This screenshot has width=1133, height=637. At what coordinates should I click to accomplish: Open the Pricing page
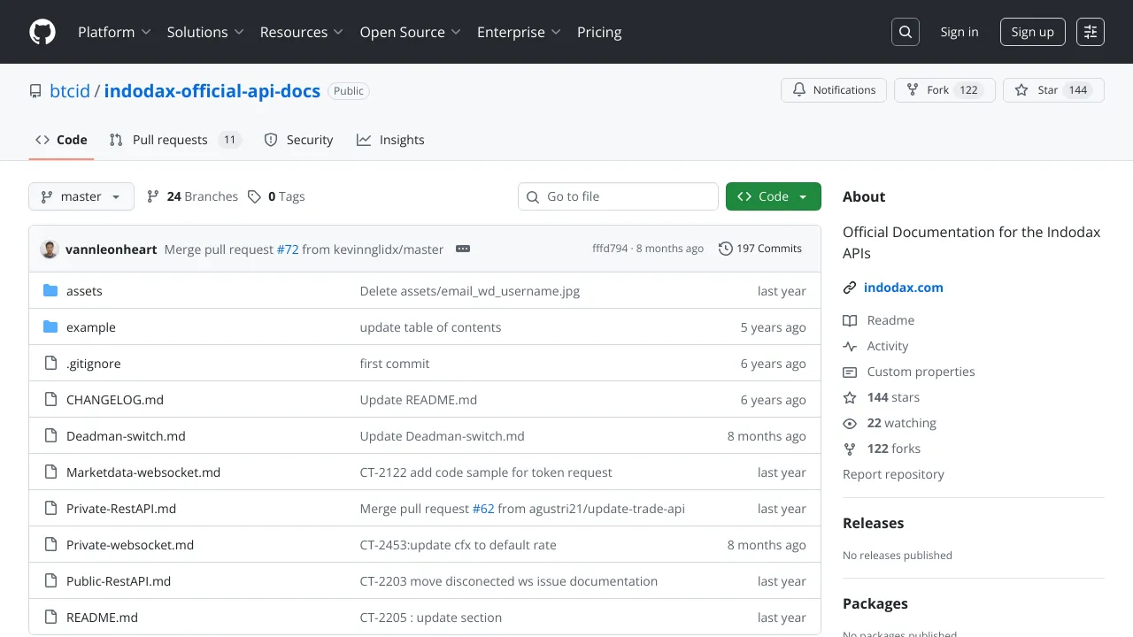pyautogui.click(x=599, y=32)
